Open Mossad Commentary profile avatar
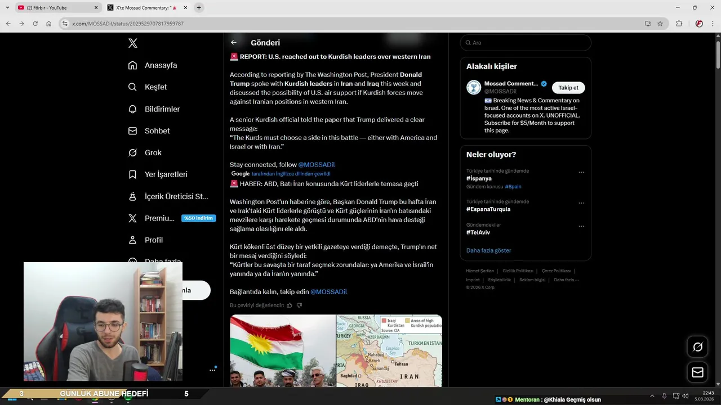721x405 pixels. [x=474, y=87]
